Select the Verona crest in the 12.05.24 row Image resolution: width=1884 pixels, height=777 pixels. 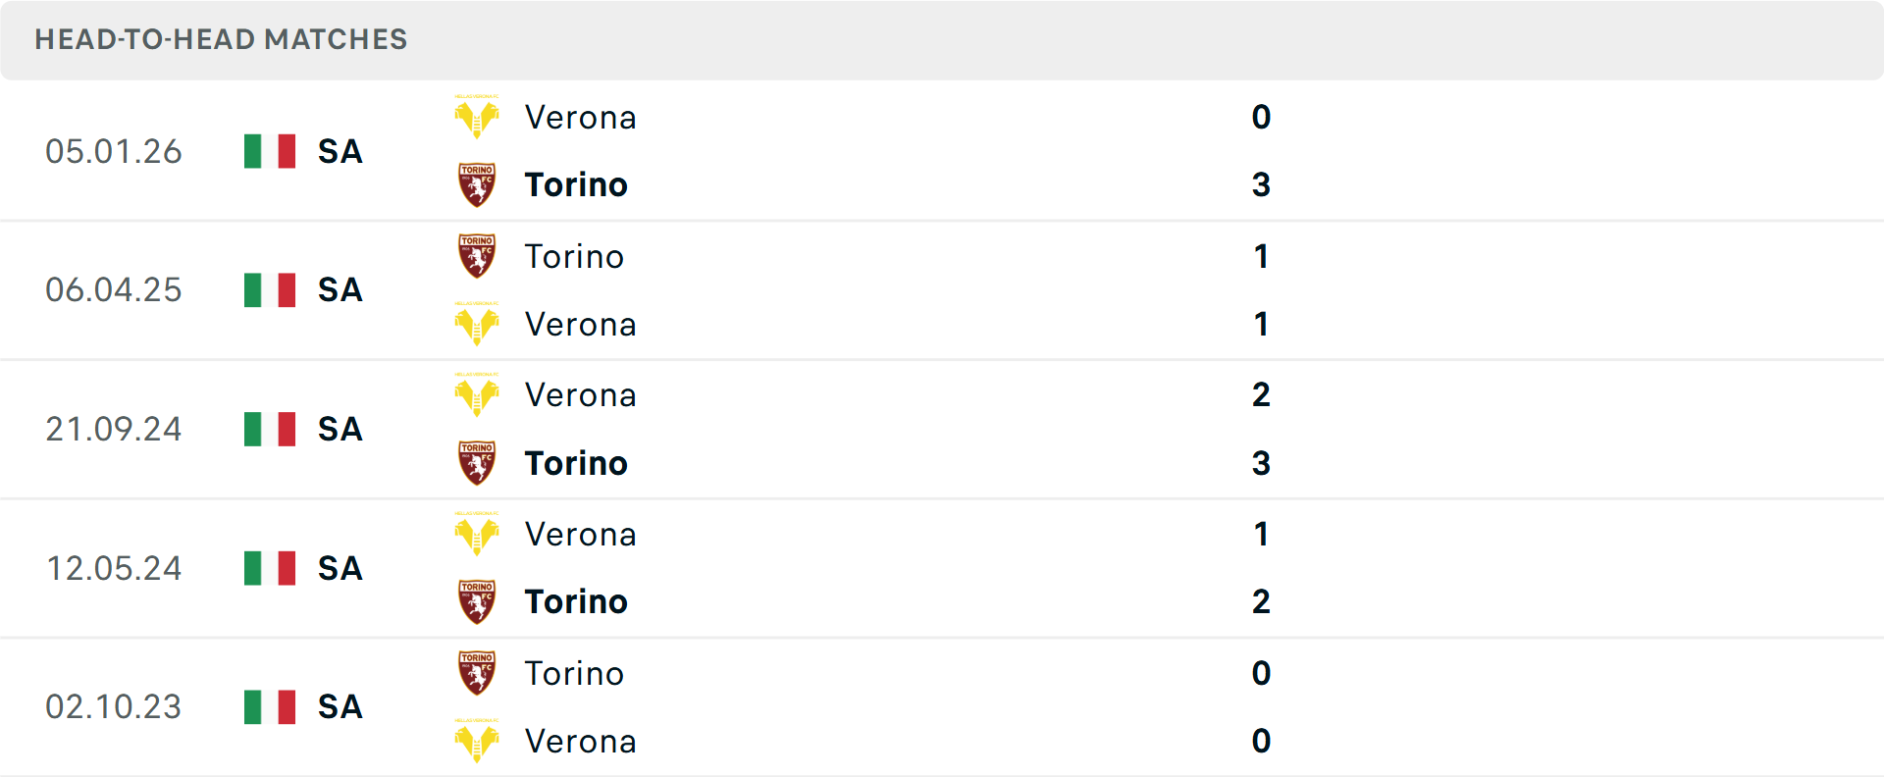click(x=477, y=535)
